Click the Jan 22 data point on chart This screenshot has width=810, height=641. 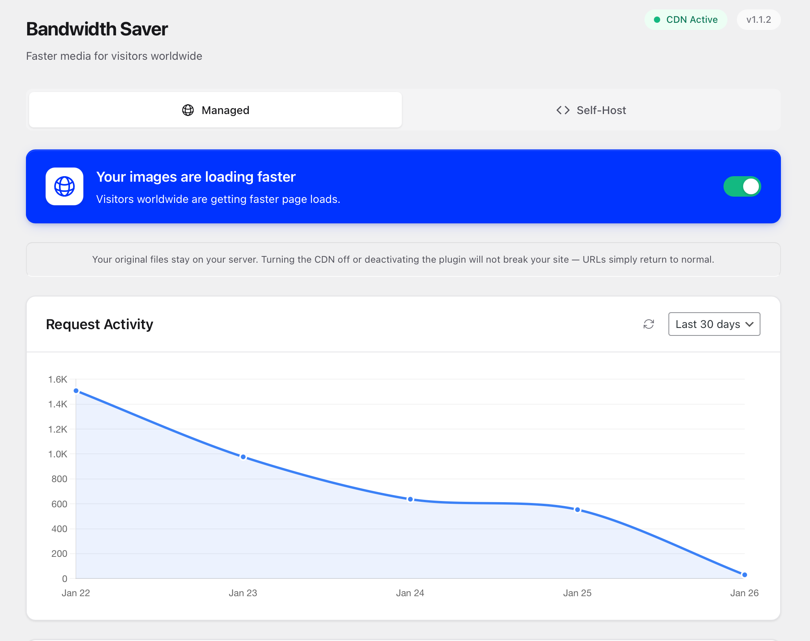76,391
